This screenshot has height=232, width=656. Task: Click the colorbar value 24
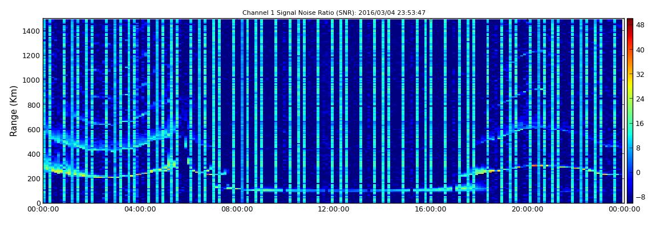[640, 99]
